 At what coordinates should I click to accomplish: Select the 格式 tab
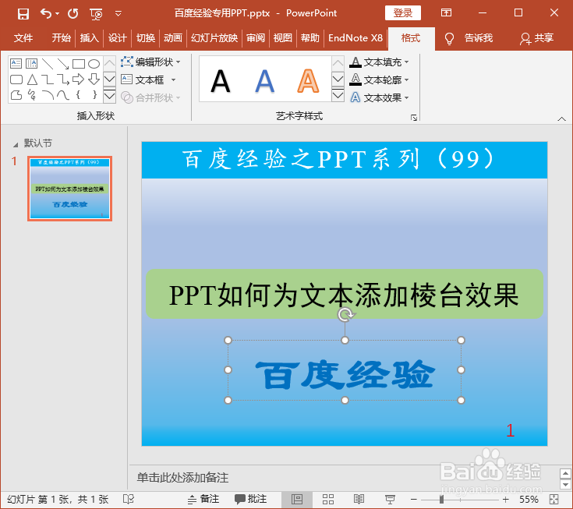click(411, 38)
